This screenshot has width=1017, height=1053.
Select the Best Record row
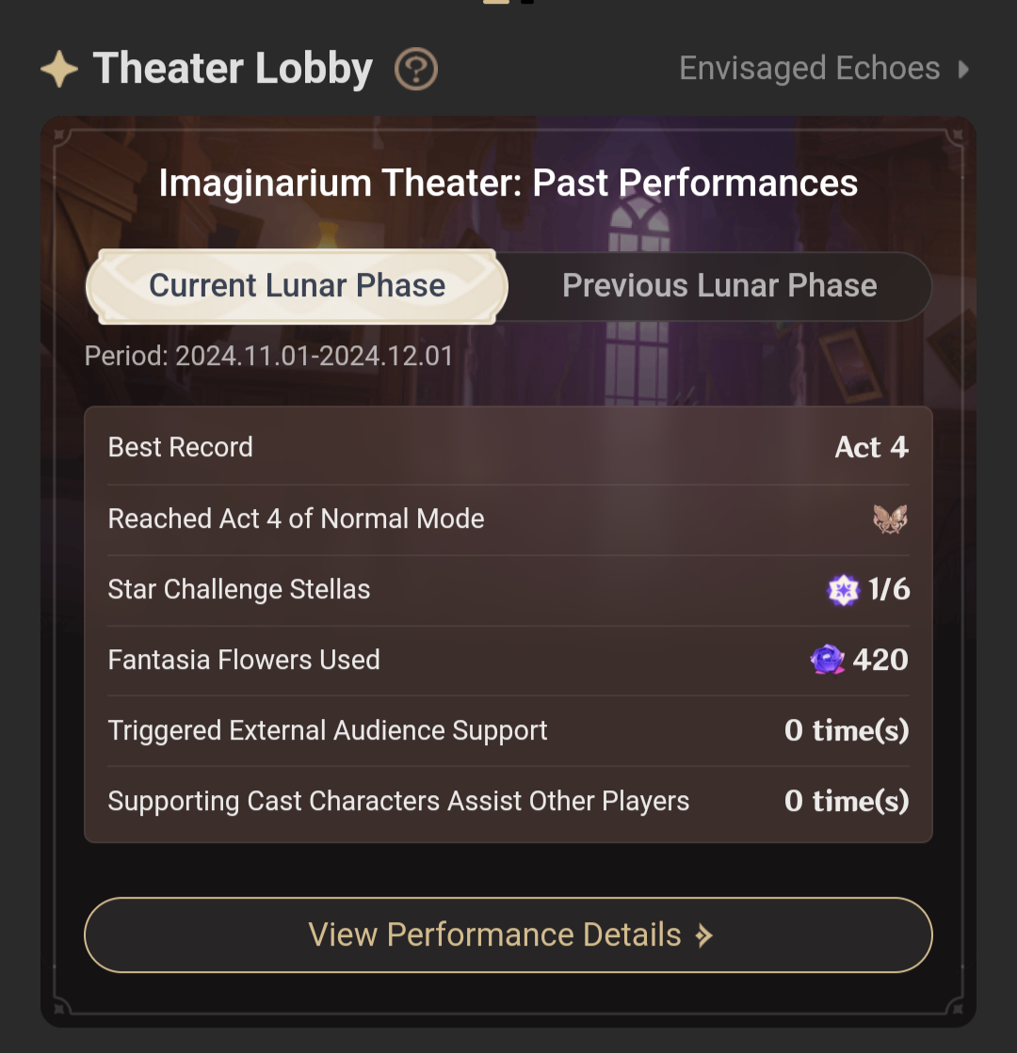[x=181, y=447]
